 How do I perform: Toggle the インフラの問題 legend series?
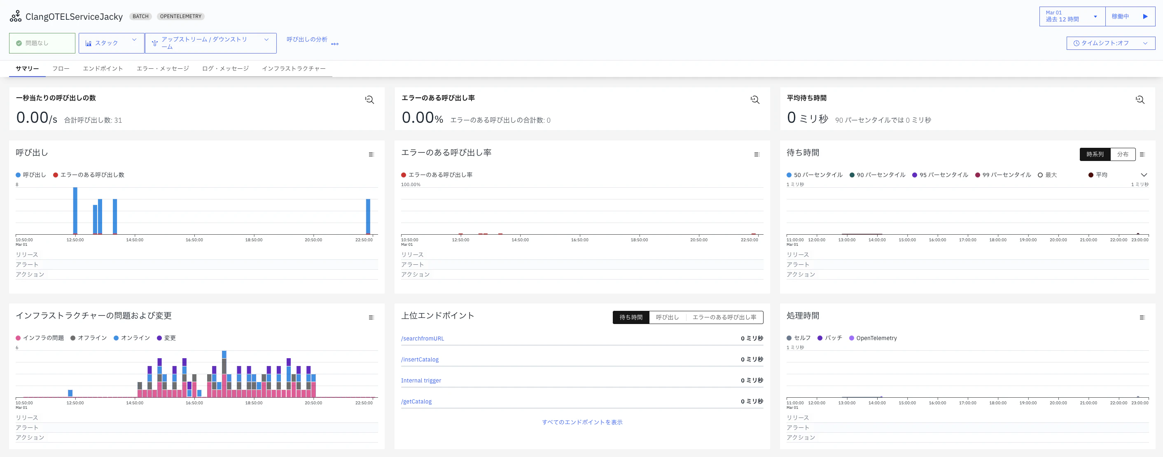coord(40,338)
